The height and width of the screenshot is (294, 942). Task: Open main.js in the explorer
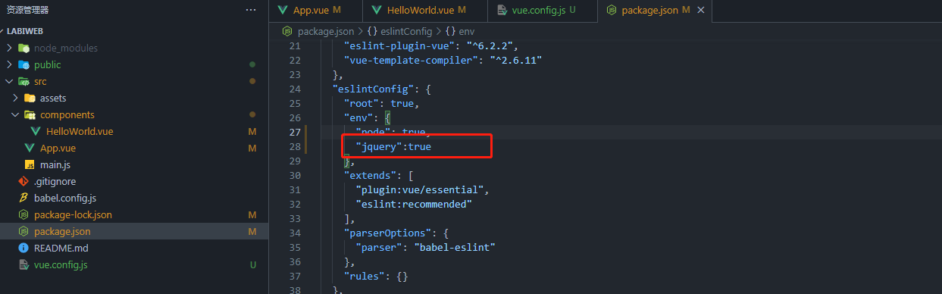pyautogui.click(x=55, y=164)
